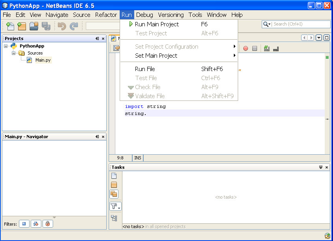Open the Help menu
The width and height of the screenshot is (333, 241).
(x=237, y=15)
